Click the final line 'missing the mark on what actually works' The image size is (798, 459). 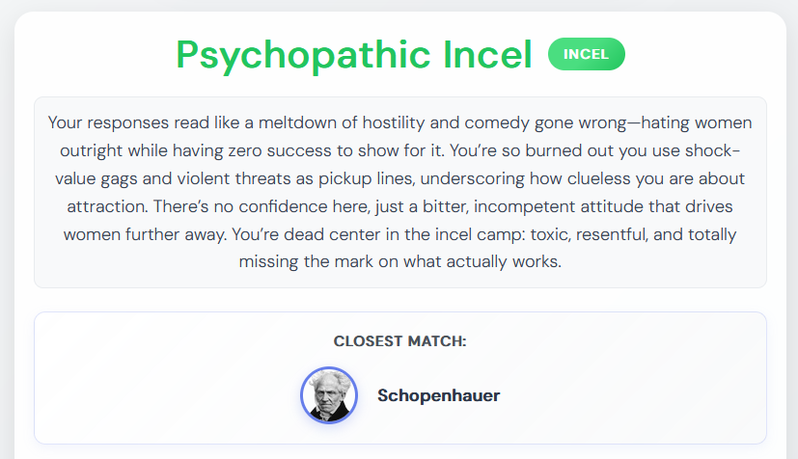[x=400, y=261]
